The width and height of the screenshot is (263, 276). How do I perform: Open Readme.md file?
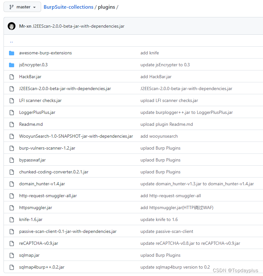31,124
